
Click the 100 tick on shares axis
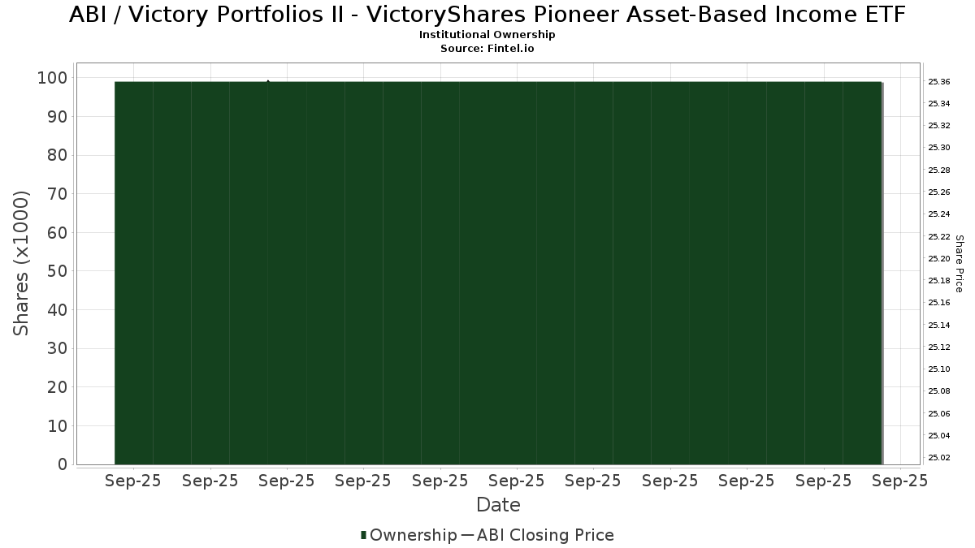pos(52,78)
